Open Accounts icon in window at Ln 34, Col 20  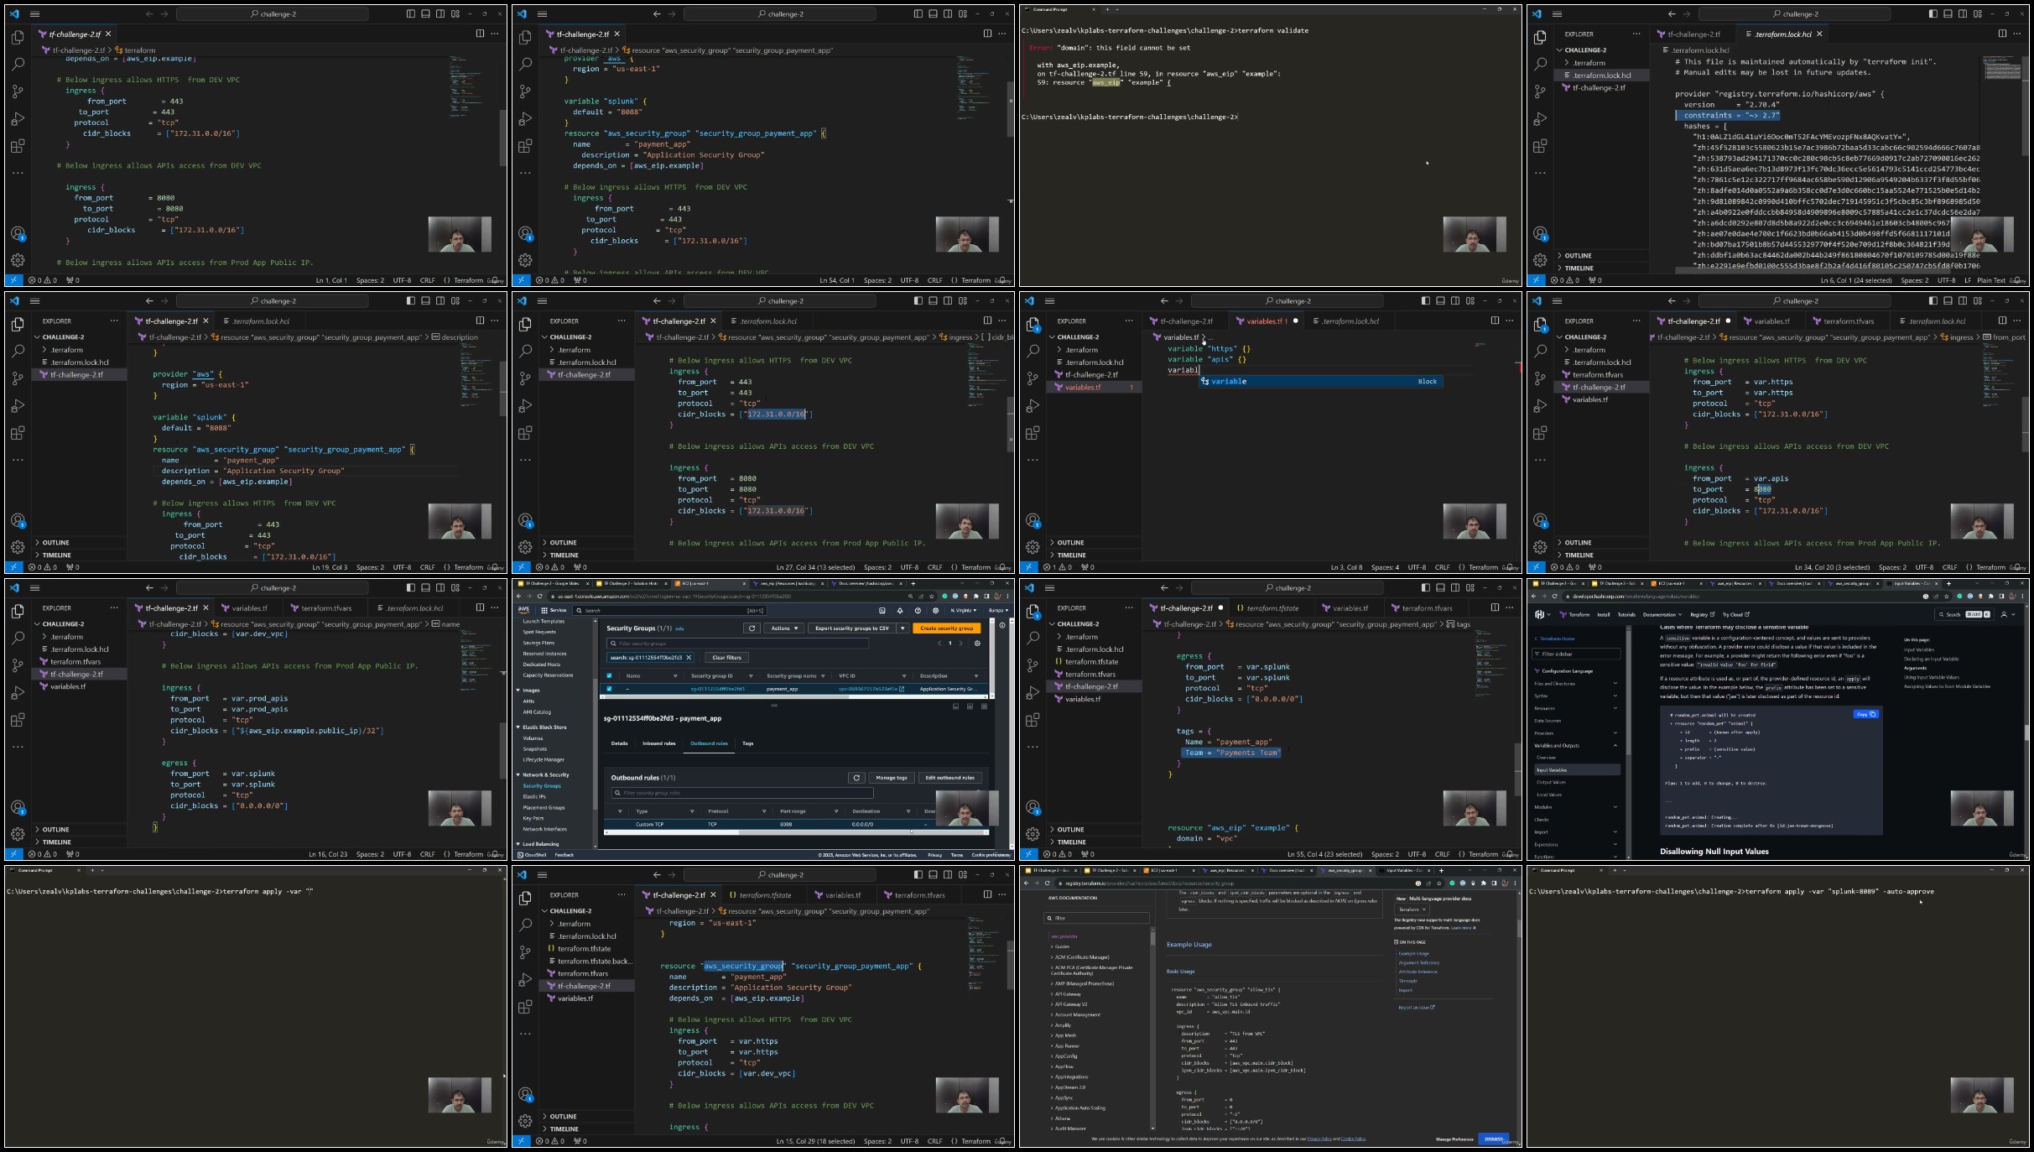(1540, 520)
